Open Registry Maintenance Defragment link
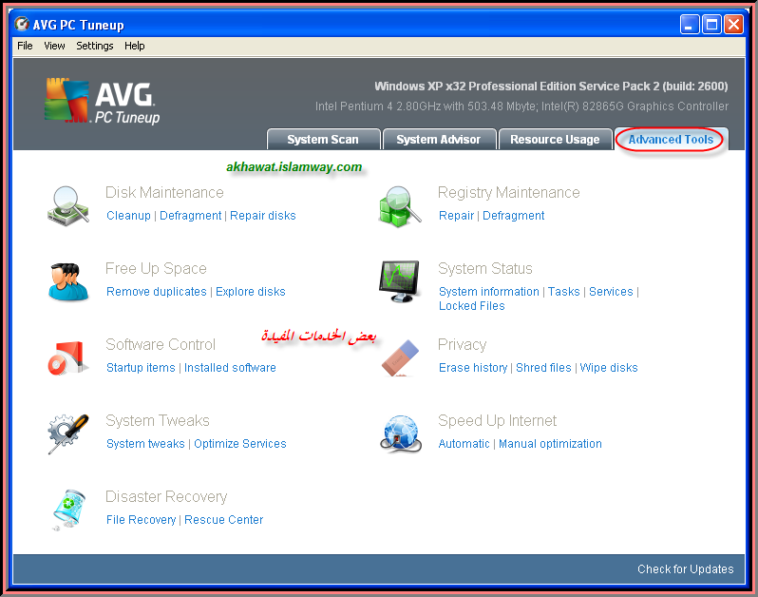 [513, 216]
